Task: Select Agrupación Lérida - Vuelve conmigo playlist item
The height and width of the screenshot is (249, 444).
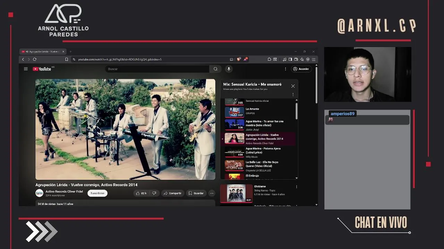Action: pyautogui.click(x=258, y=139)
